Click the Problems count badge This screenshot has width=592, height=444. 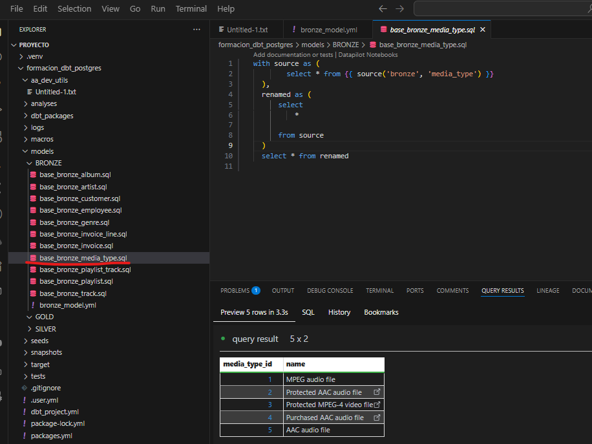coord(256,291)
